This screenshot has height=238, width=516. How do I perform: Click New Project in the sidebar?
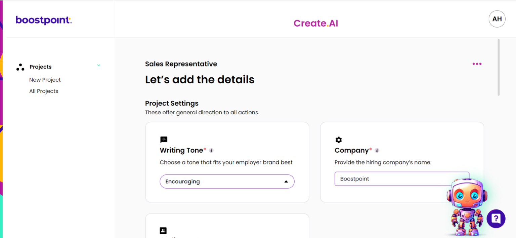pyautogui.click(x=45, y=80)
